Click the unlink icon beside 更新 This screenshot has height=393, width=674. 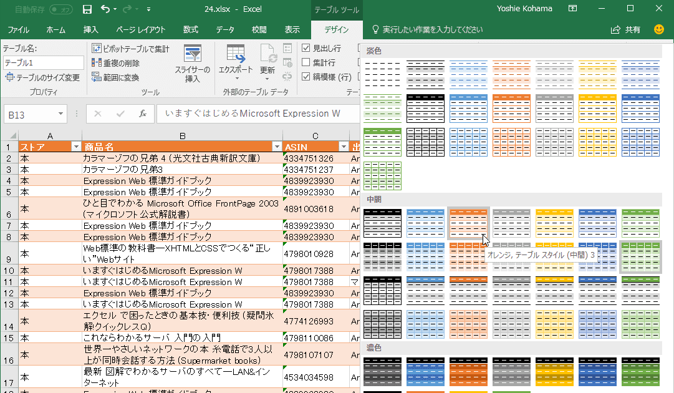(x=287, y=77)
